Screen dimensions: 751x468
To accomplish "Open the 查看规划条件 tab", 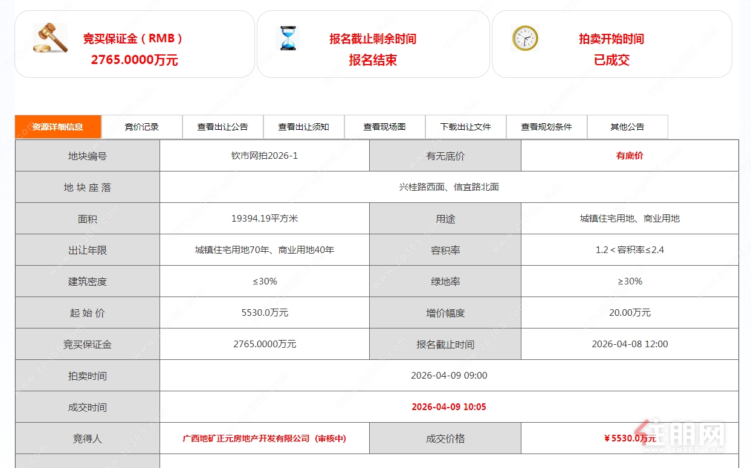I will click(547, 127).
